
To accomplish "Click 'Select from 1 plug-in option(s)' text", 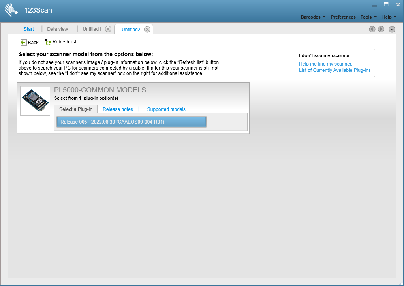I will pos(86,98).
